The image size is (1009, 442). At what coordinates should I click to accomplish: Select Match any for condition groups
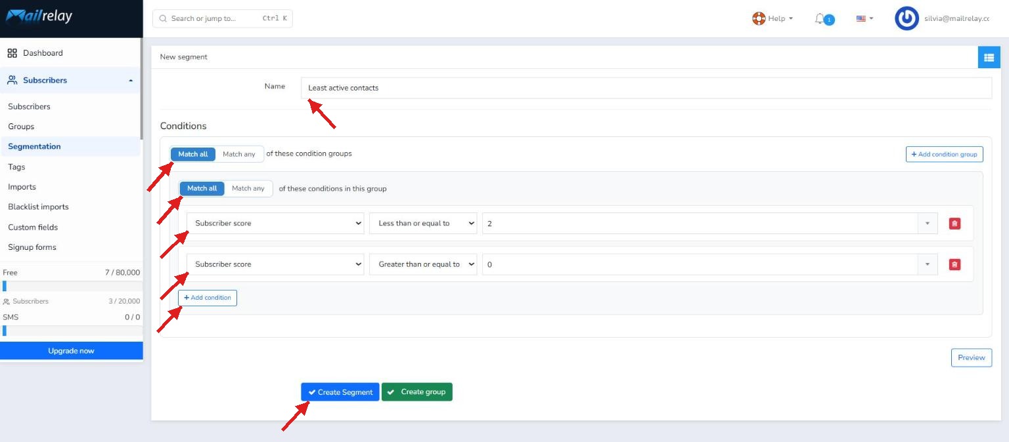point(239,154)
